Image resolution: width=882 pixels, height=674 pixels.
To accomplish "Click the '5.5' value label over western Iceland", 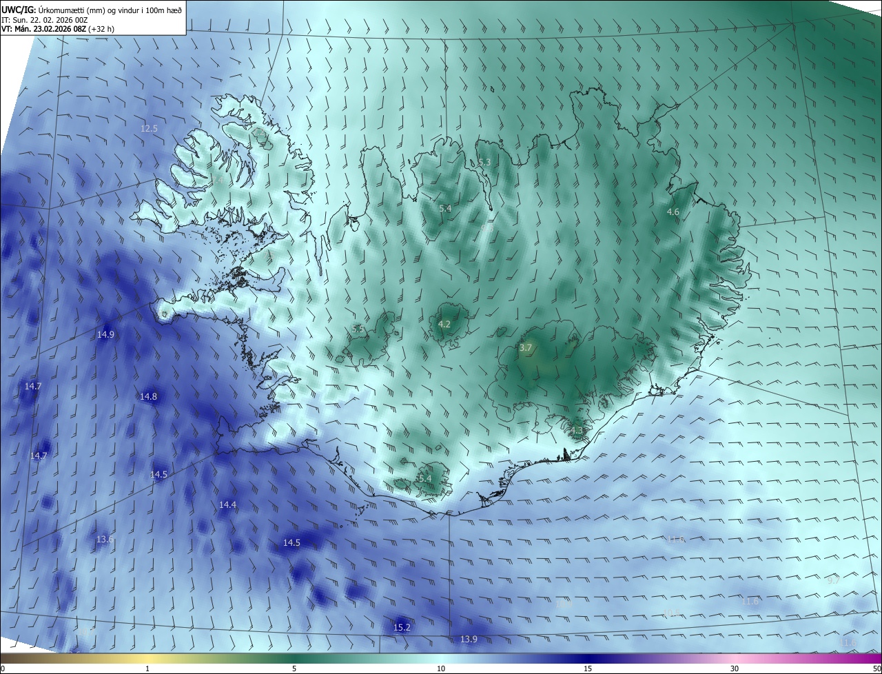I will [358, 329].
